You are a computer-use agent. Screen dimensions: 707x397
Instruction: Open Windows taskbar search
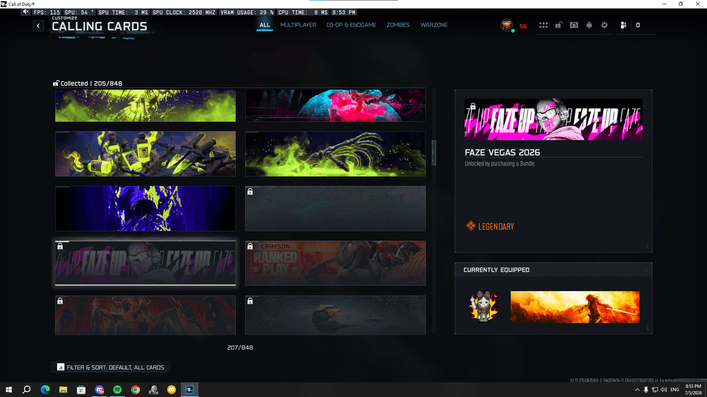click(x=27, y=389)
